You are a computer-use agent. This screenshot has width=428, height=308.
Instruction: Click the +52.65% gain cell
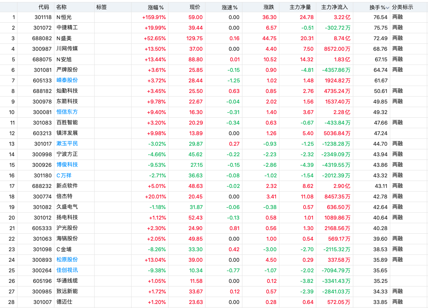[x=155, y=38]
